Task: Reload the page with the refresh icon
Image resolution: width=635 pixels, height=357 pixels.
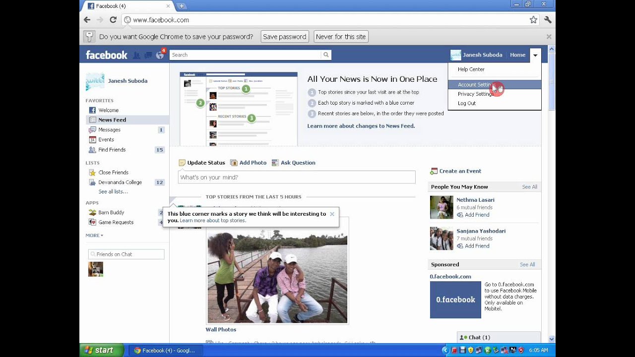Action: (113, 20)
